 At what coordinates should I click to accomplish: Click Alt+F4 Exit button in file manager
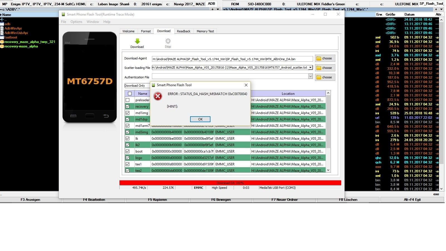pyautogui.click(x=412, y=200)
